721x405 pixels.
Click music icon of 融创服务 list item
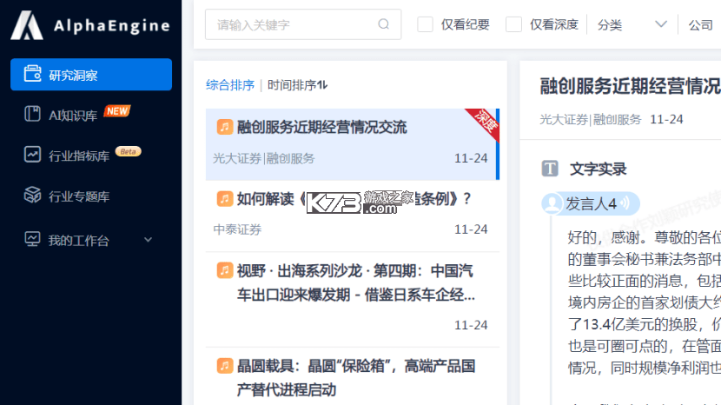(x=224, y=127)
